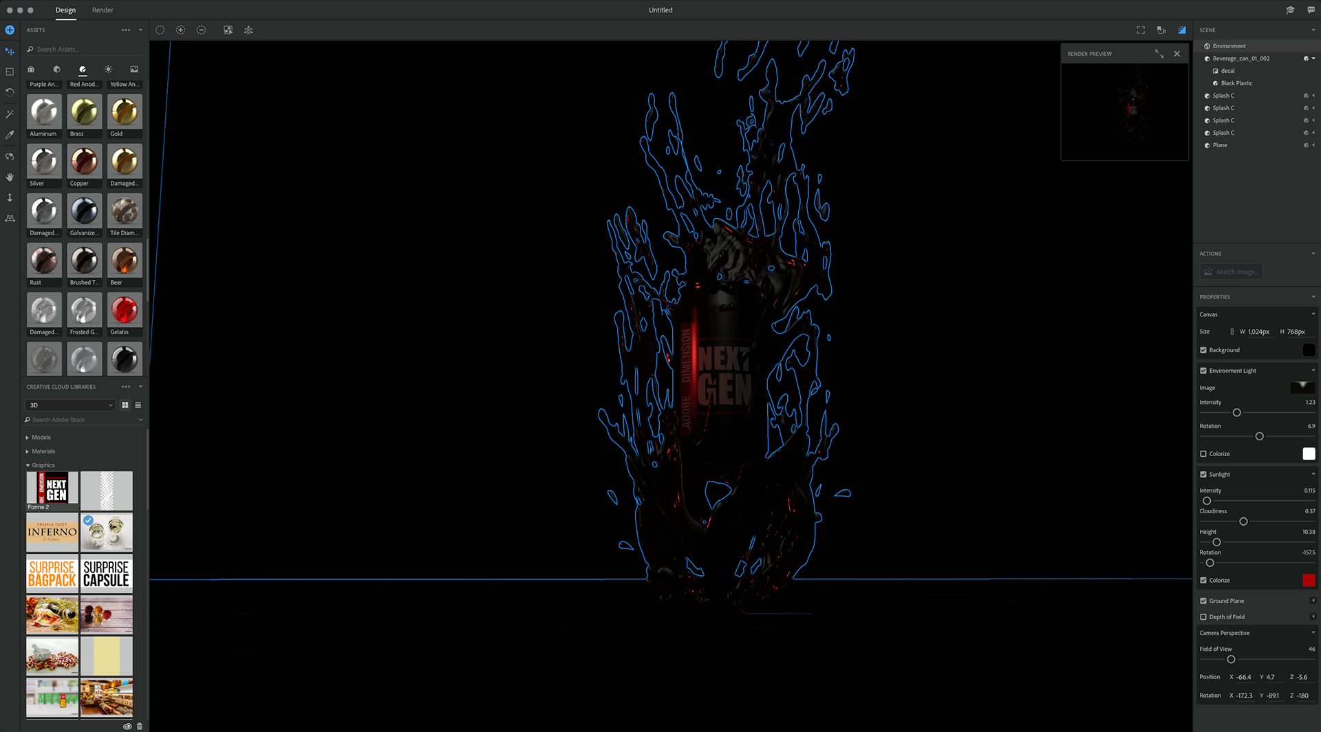Select the Sampler eyedropper tool
Screen dimensions: 1321x732
coord(10,135)
